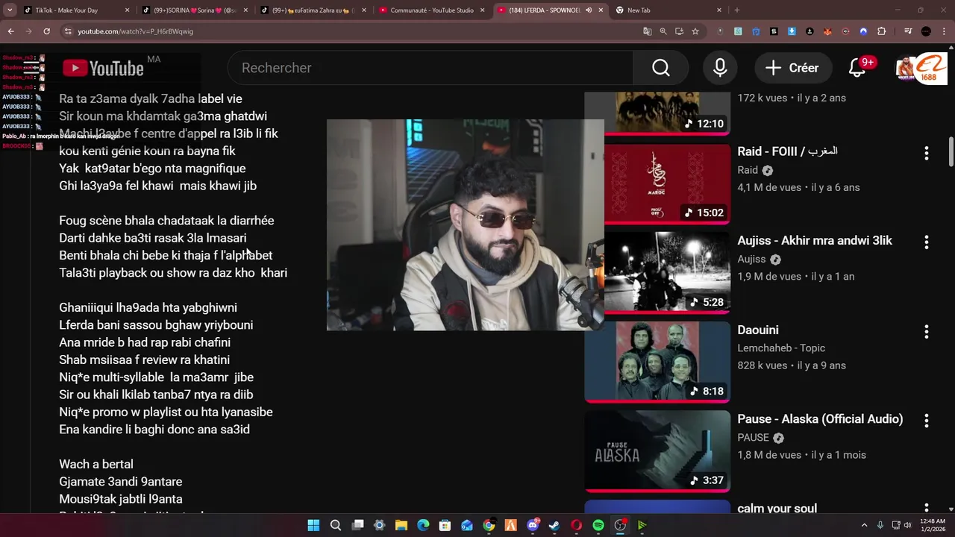Open Raid - FOIII video title
The width and height of the screenshot is (955, 537).
tap(787, 151)
